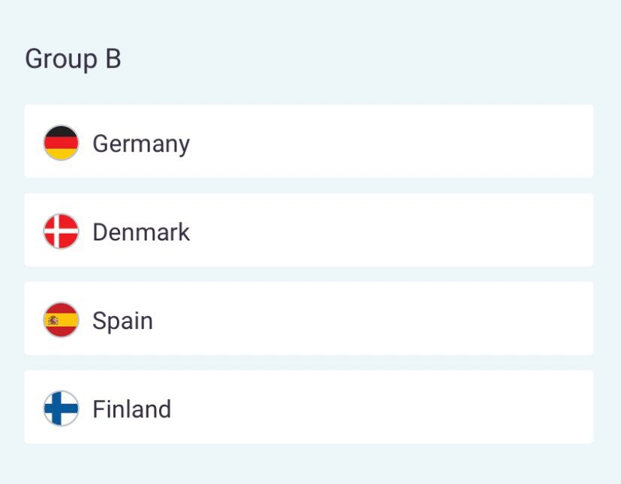Click the Finland flag icon
This screenshot has height=484, width=621.
pos(61,408)
